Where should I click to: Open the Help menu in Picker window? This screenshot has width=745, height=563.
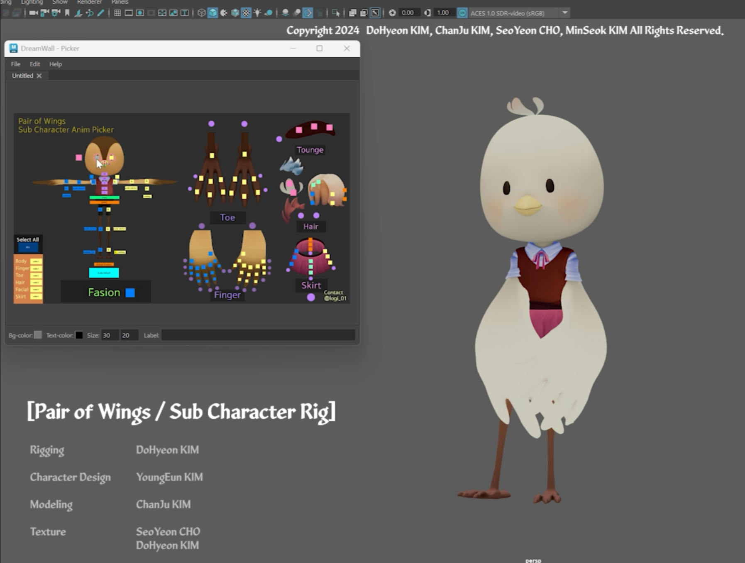tap(56, 64)
